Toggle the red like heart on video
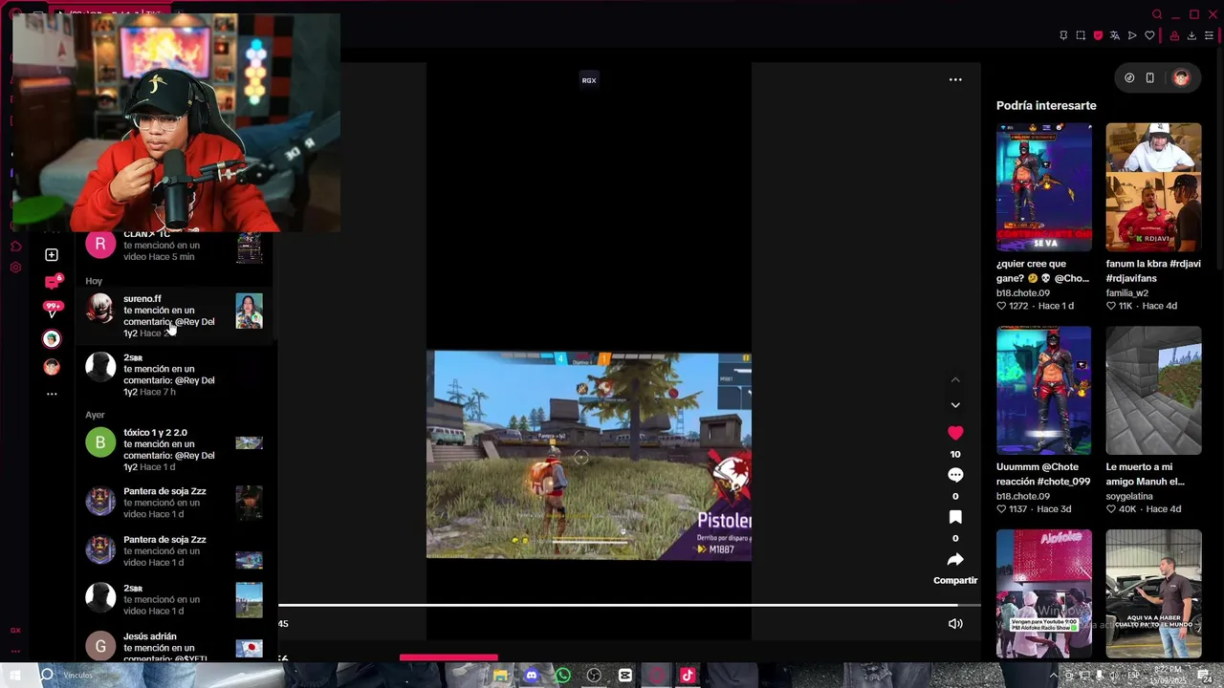 point(955,433)
